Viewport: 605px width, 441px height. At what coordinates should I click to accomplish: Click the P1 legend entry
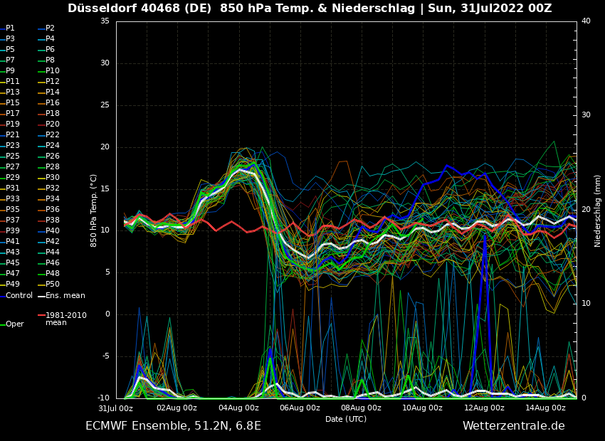tap(10, 28)
